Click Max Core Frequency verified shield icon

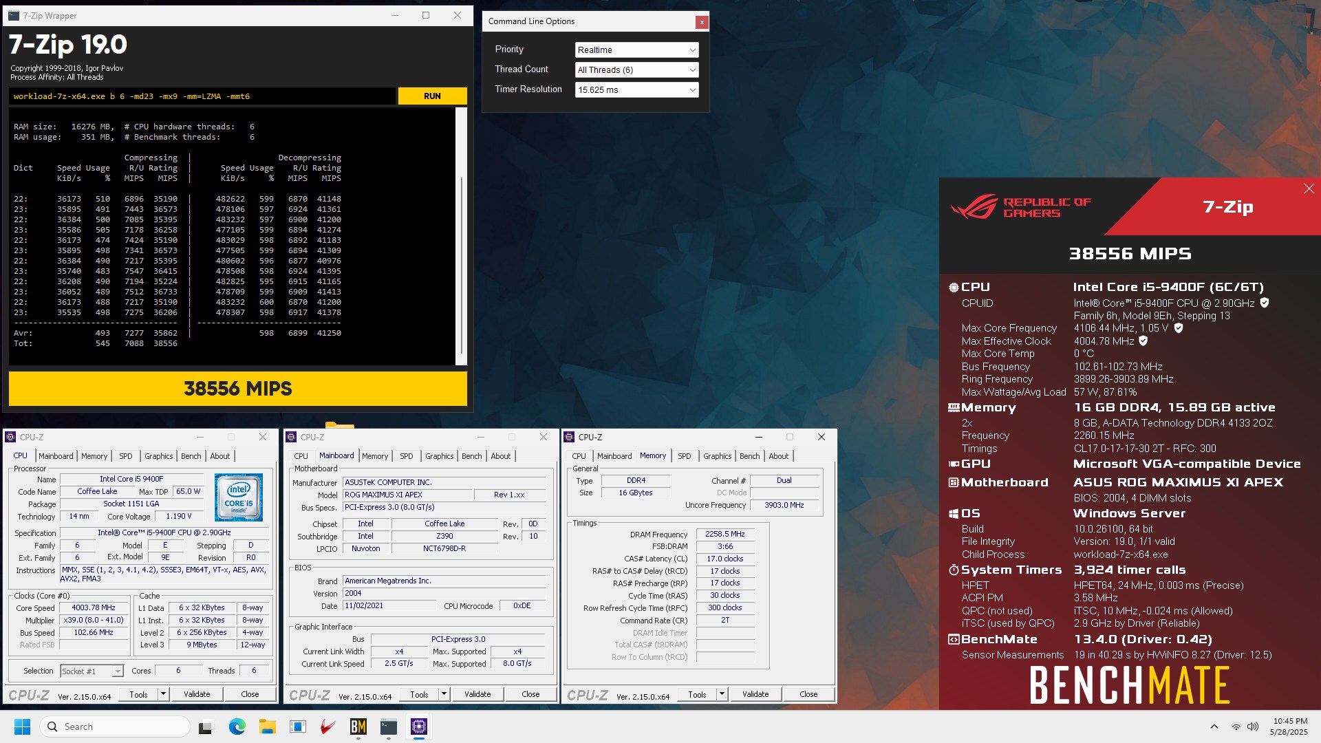(1179, 328)
